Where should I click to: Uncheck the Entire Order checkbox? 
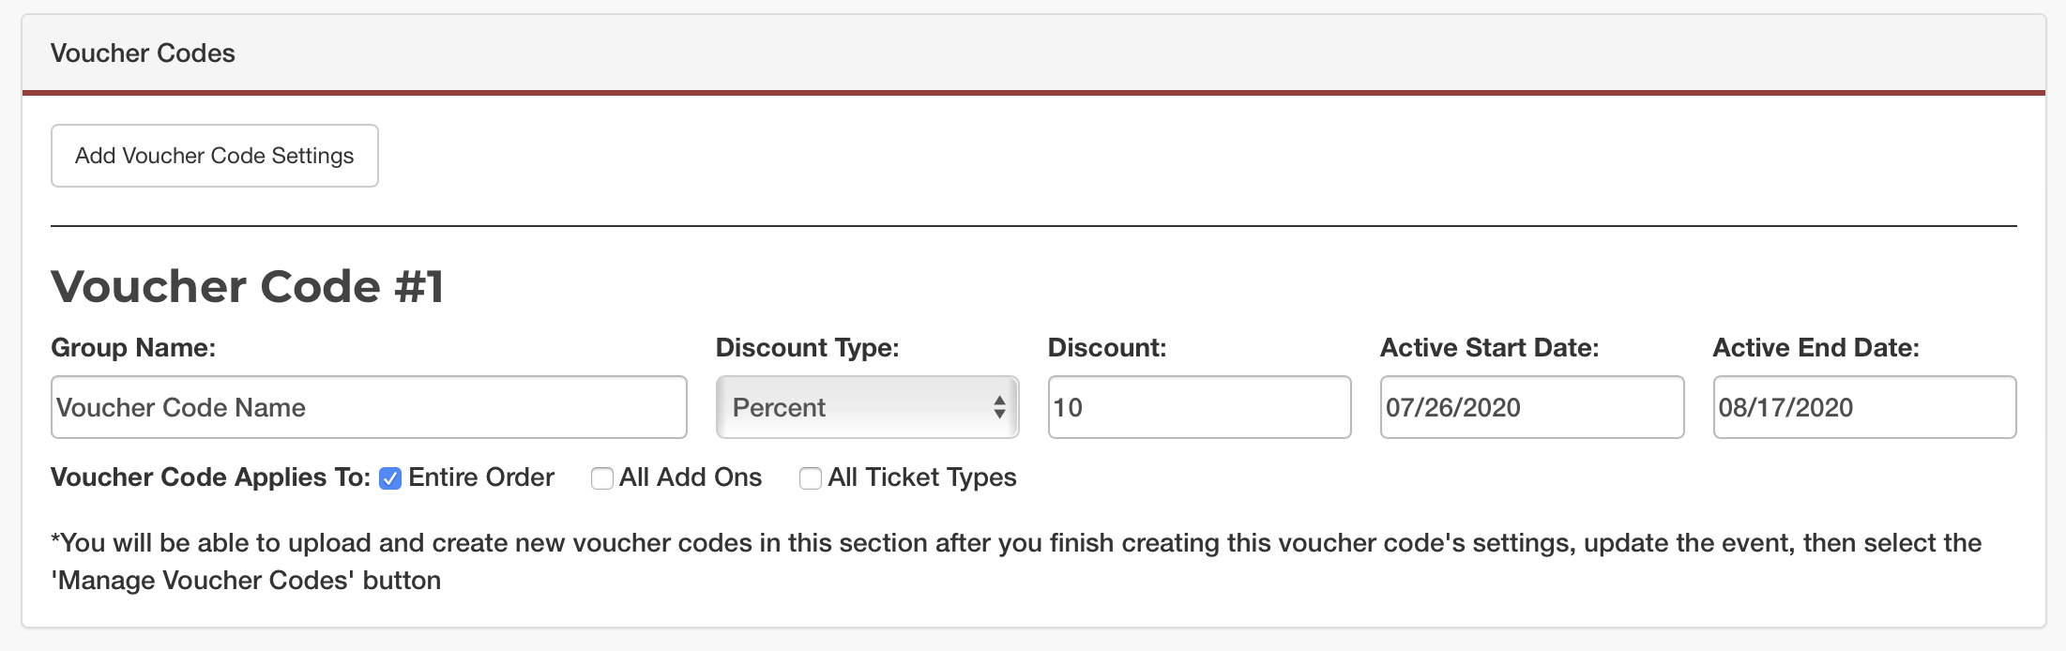tap(390, 478)
